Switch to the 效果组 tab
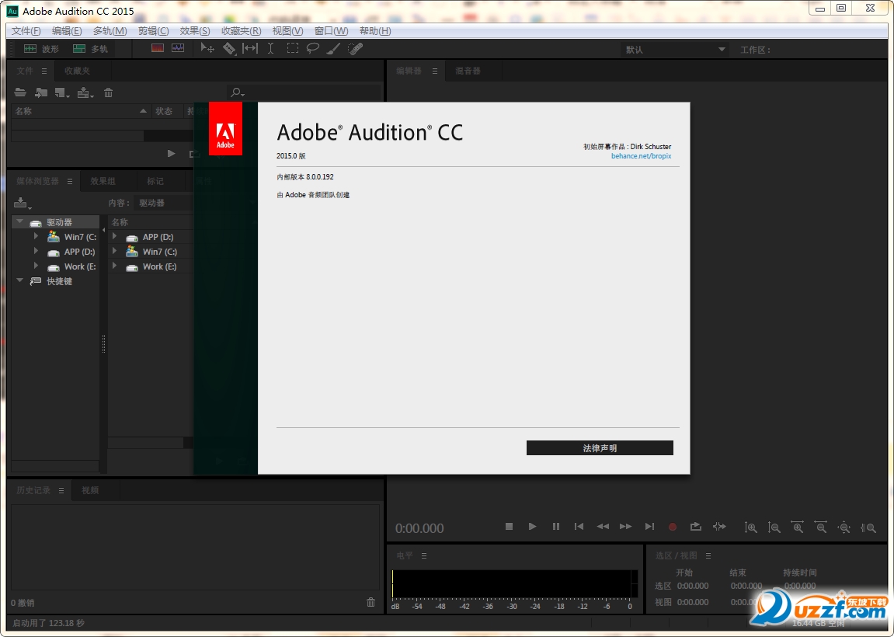The width and height of the screenshot is (894, 637). click(x=103, y=181)
